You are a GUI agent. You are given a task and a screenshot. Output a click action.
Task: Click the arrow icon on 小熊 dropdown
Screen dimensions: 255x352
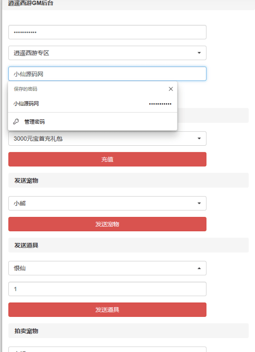(199, 204)
